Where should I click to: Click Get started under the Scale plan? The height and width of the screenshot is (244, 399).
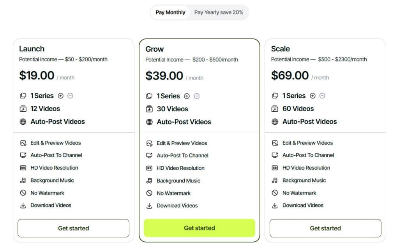pyautogui.click(x=325, y=228)
